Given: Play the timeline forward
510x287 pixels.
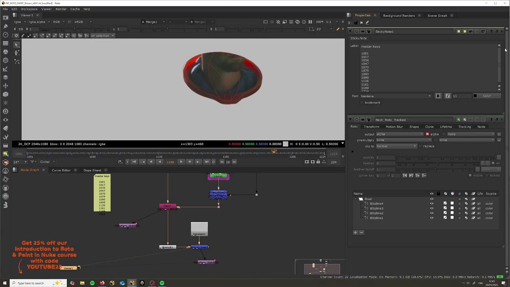Looking at the screenshot, I should coord(181,162).
